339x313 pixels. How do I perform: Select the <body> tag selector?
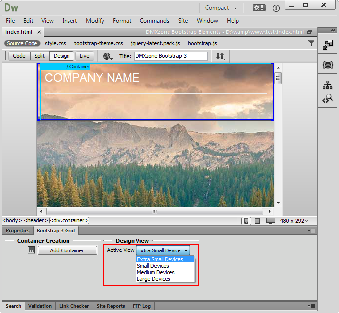[12, 220]
